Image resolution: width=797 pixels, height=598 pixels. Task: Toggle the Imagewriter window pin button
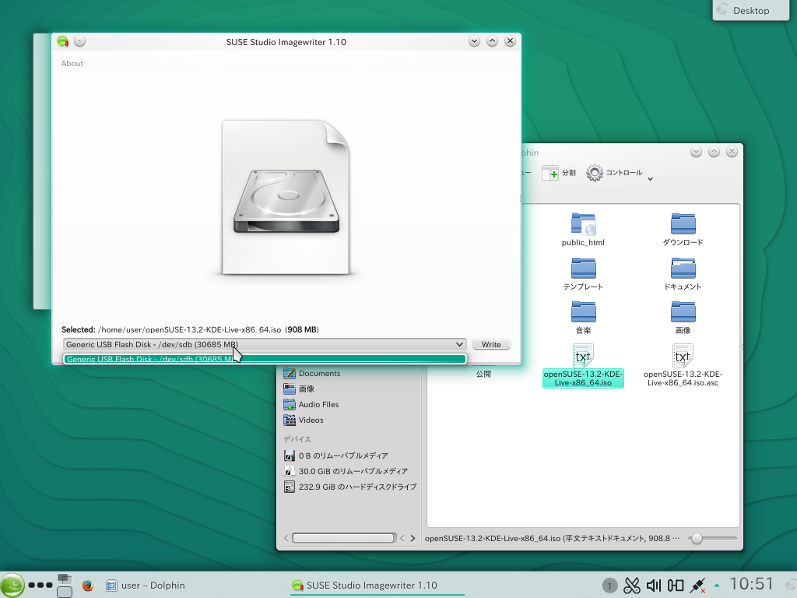point(80,41)
